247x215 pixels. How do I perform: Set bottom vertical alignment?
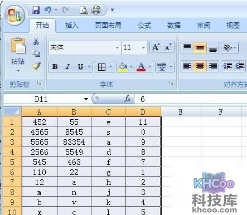pyautogui.click(x=212, y=48)
